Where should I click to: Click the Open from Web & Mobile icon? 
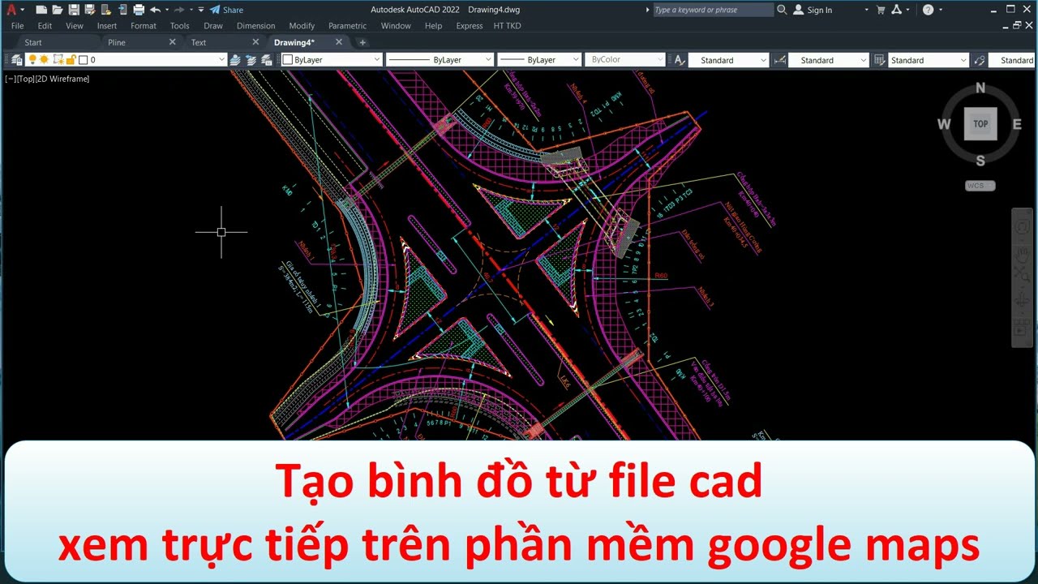coord(105,10)
